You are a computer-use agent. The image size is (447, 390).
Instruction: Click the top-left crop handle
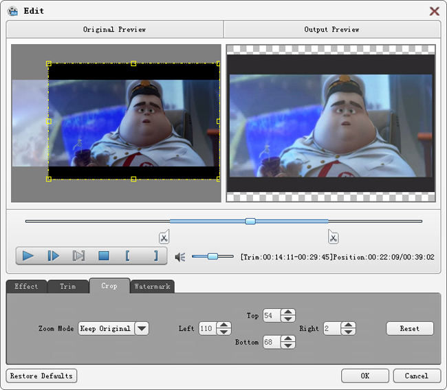pos(49,63)
